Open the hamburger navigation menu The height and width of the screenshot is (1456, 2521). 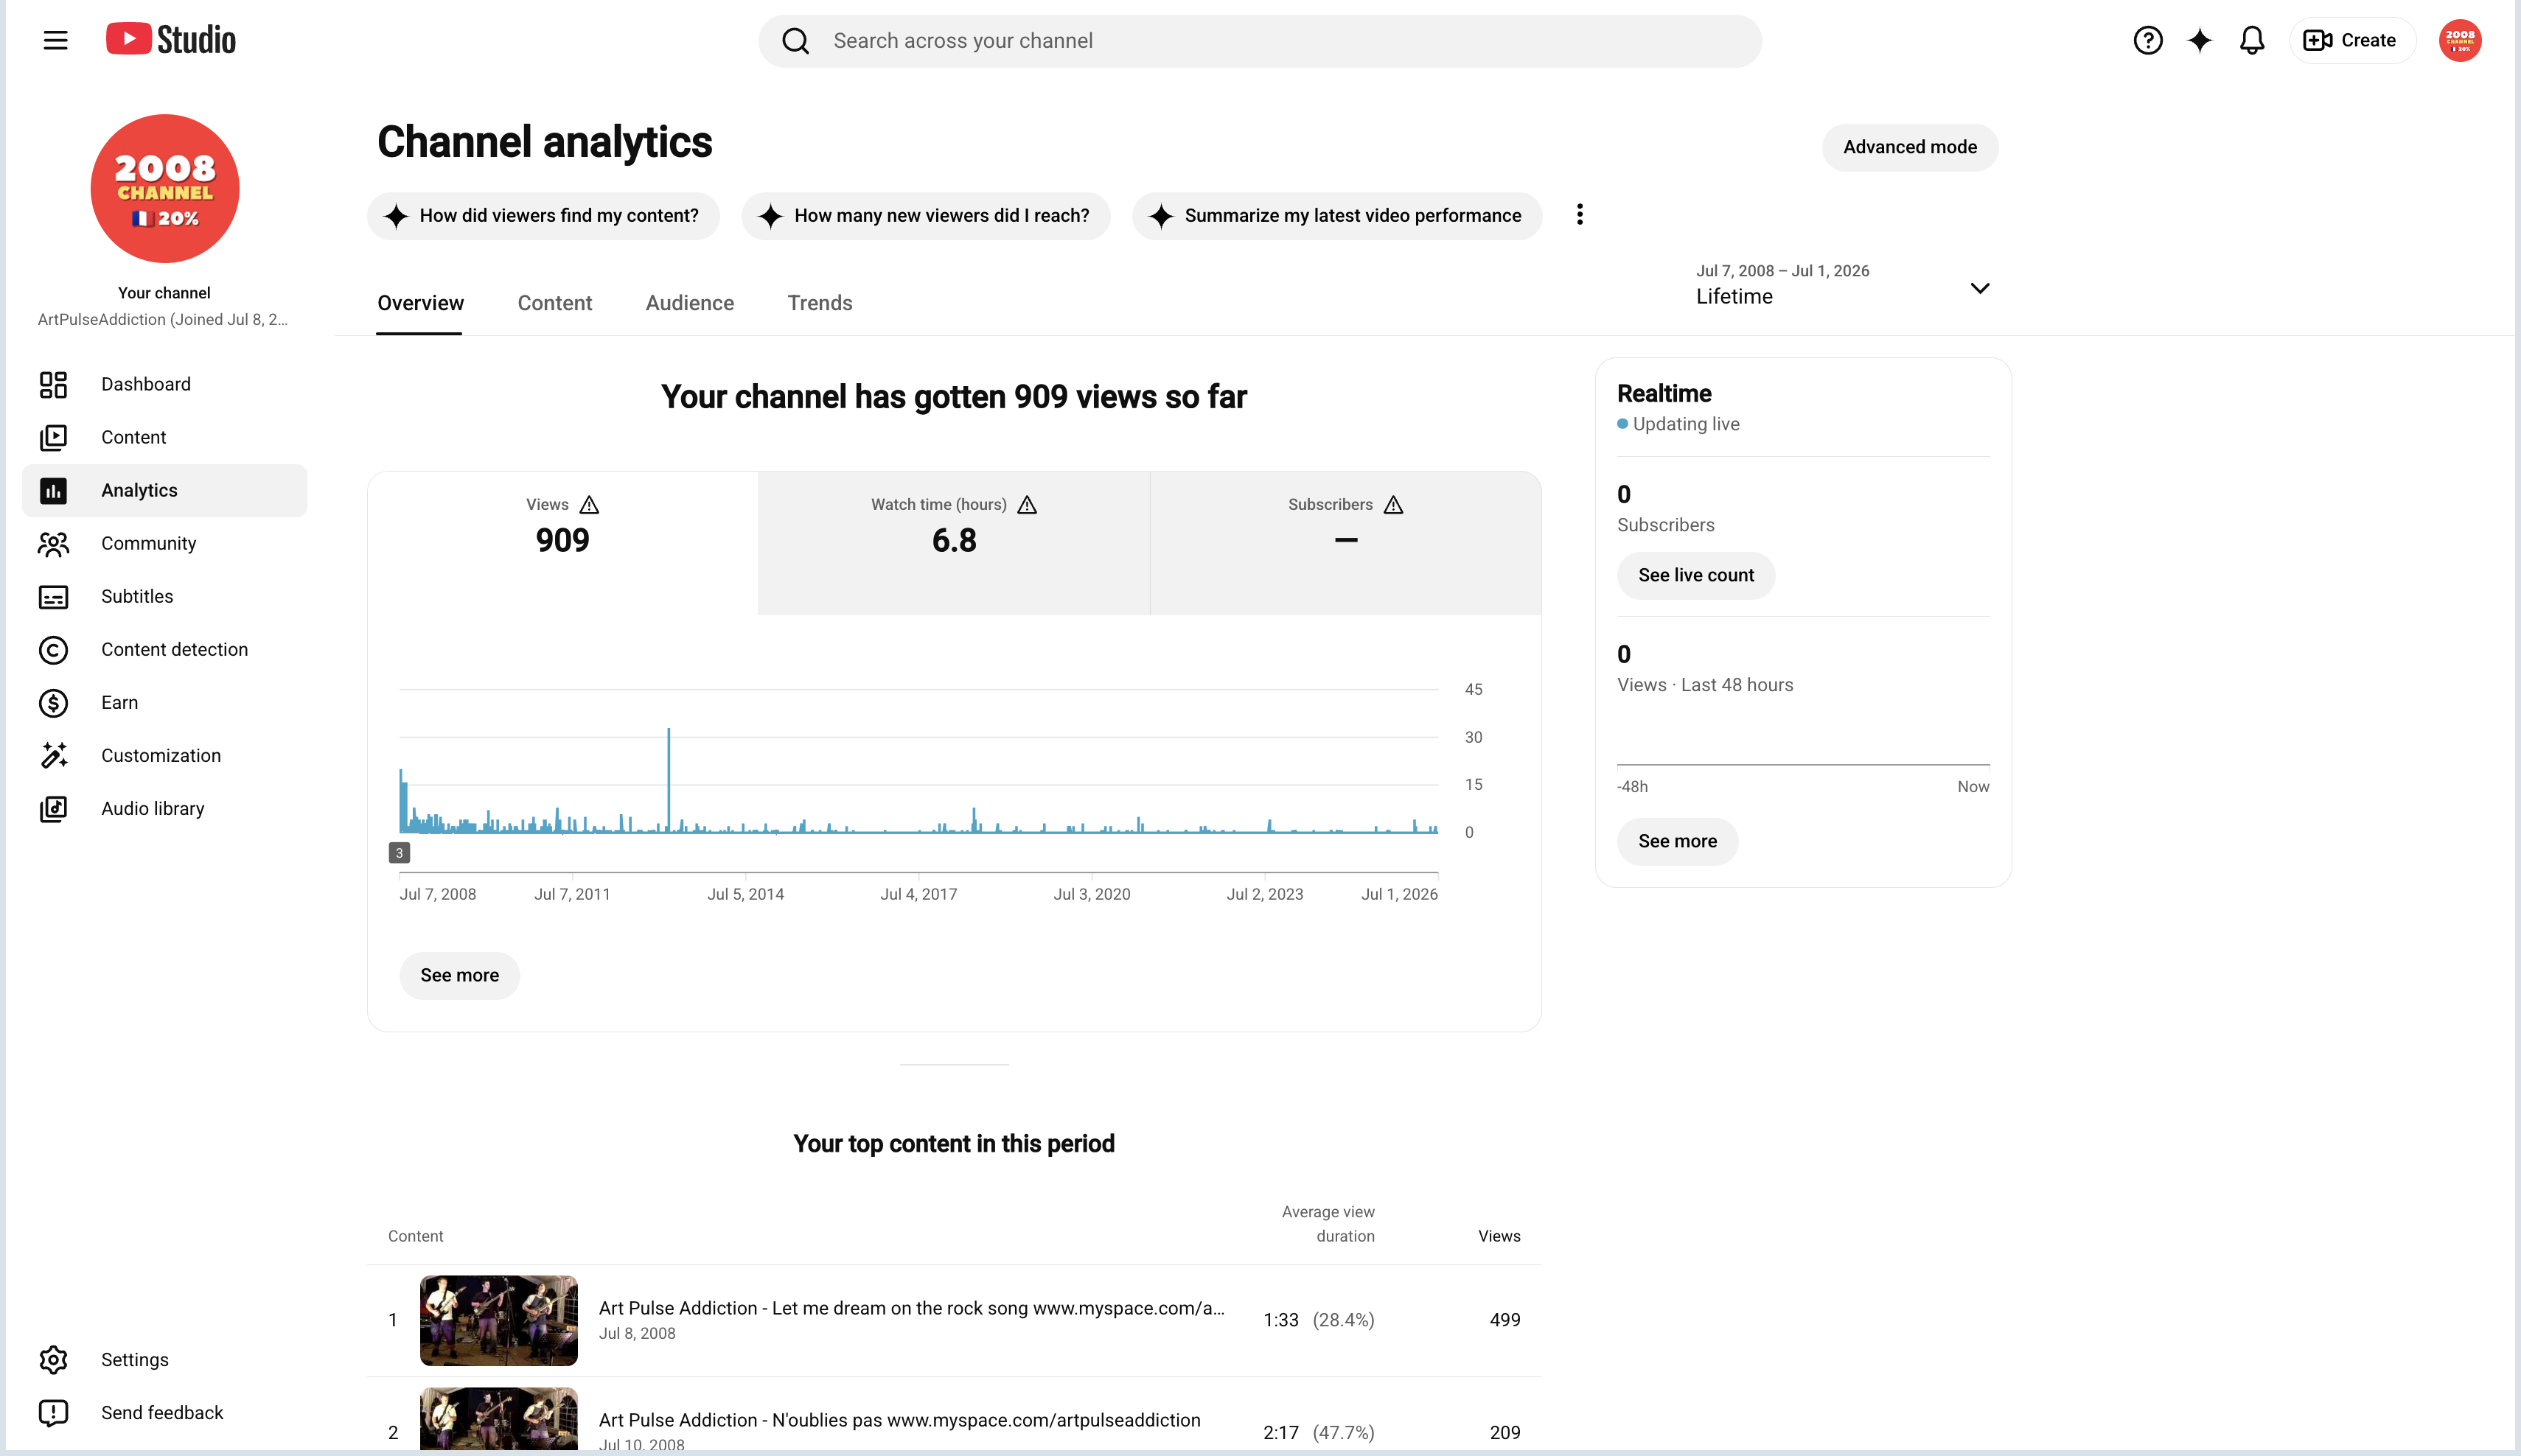tap(55, 40)
